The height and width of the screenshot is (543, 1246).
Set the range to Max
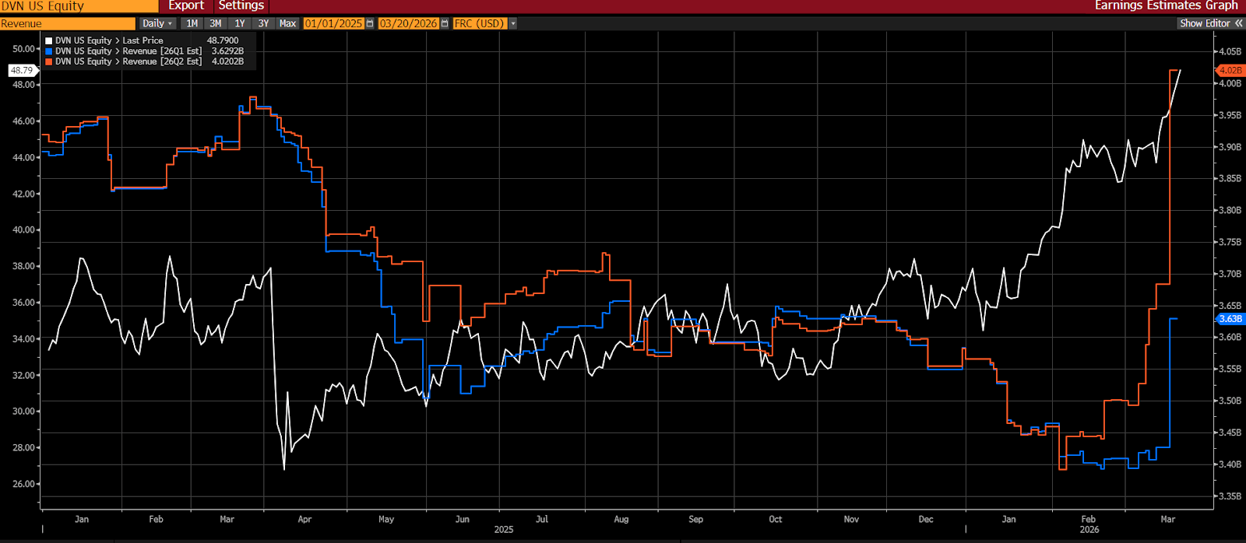(x=287, y=23)
